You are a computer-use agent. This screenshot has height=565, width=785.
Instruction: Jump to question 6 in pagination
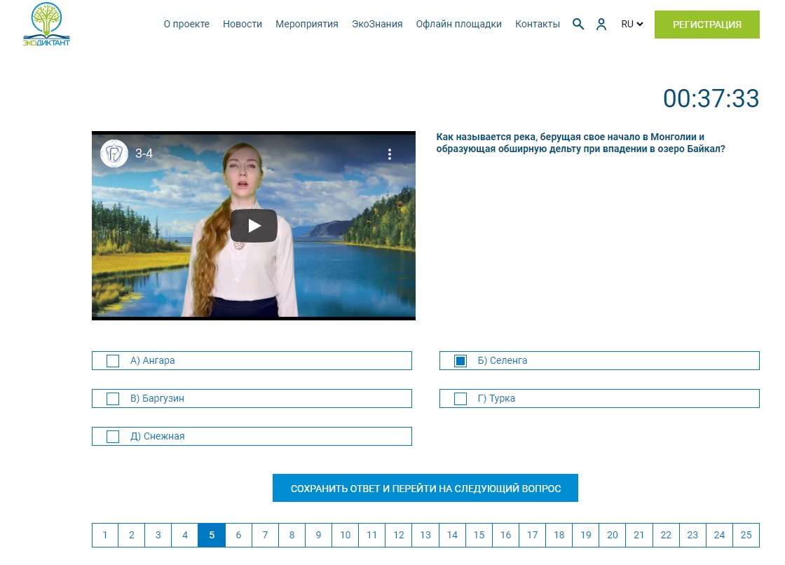[x=238, y=536]
